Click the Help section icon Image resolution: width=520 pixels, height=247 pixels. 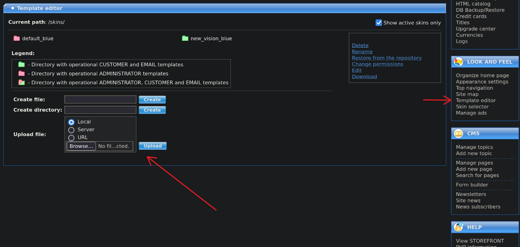[458, 227]
